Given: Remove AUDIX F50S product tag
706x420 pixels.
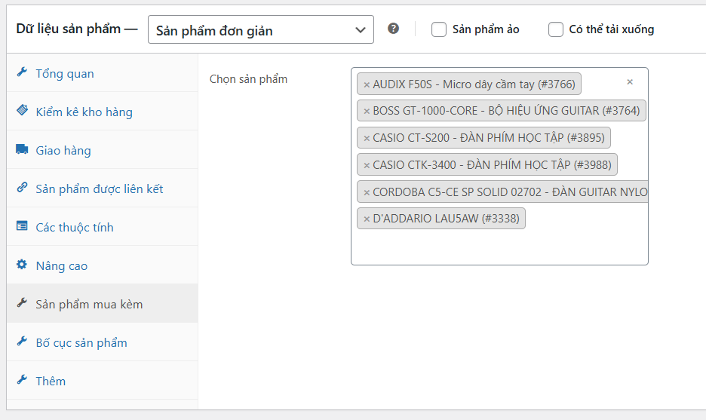Looking at the screenshot, I should pos(367,84).
